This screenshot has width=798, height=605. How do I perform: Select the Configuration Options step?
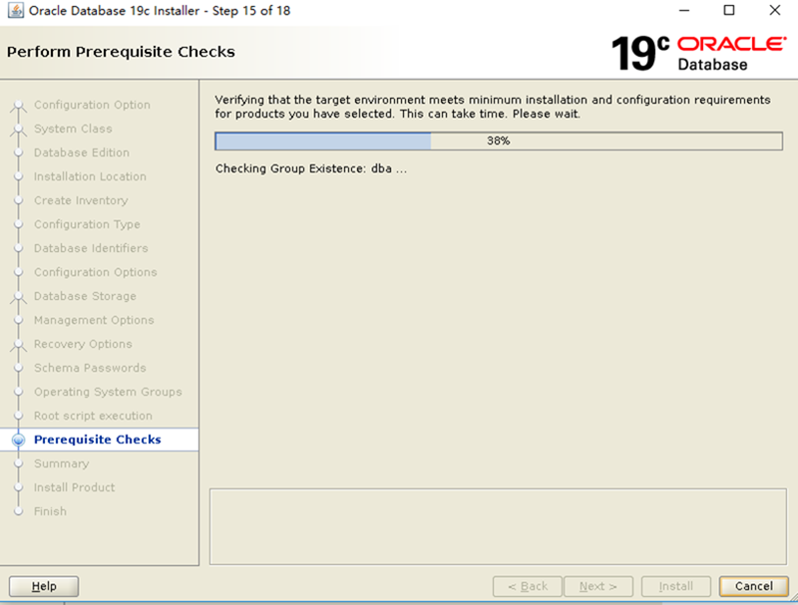pos(95,272)
